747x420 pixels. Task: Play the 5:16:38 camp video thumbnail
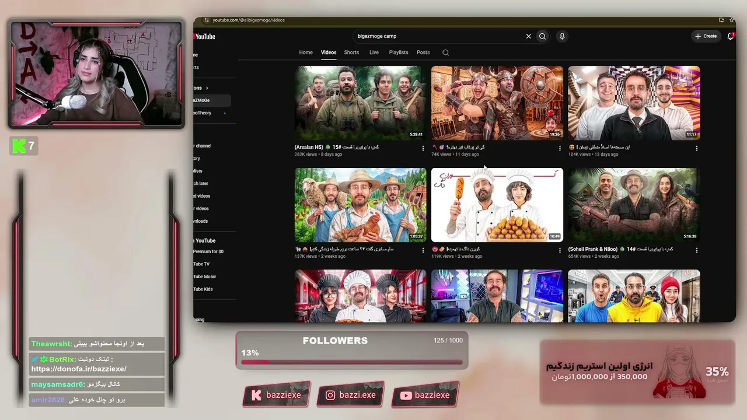coord(634,205)
